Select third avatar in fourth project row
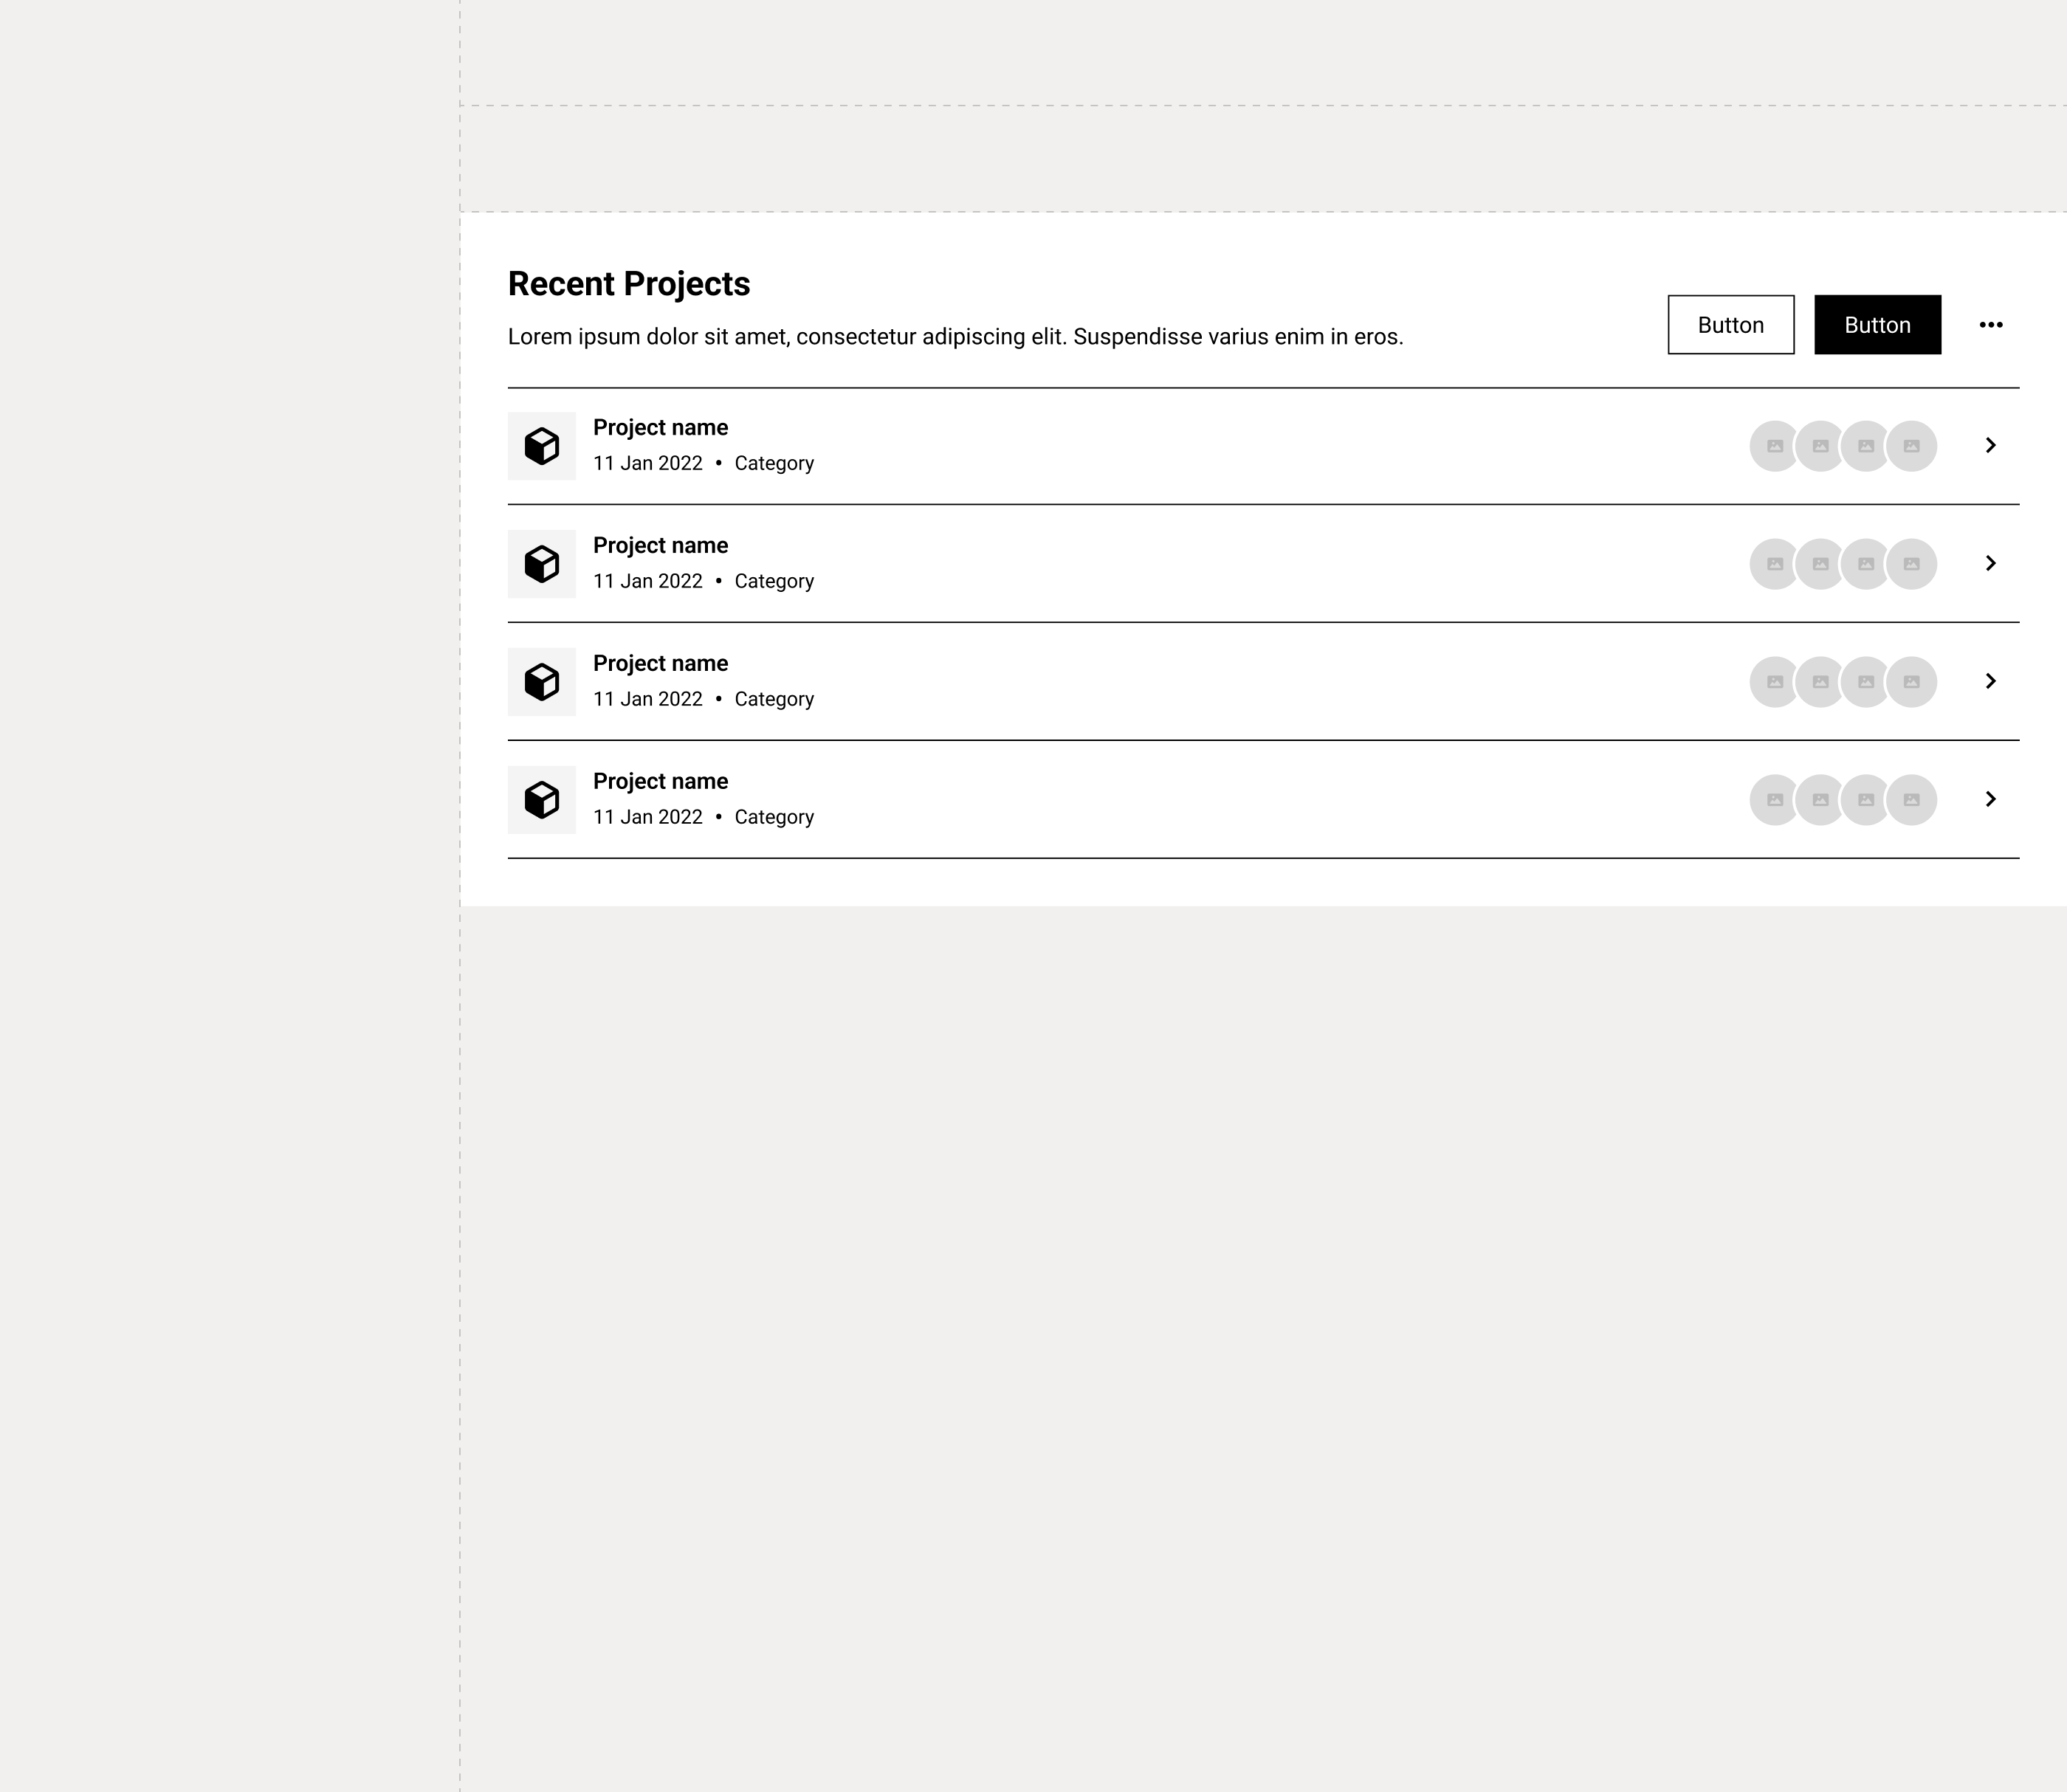The width and height of the screenshot is (2067, 1792). [x=1866, y=800]
